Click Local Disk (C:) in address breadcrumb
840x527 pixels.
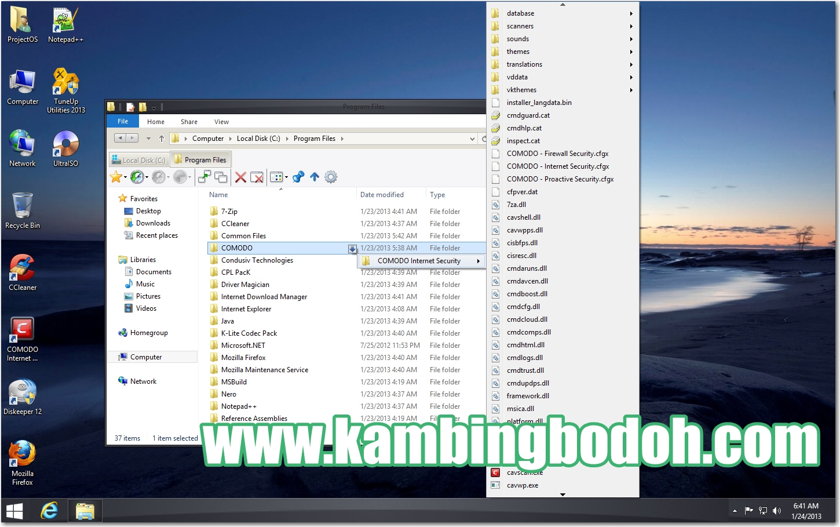click(258, 139)
